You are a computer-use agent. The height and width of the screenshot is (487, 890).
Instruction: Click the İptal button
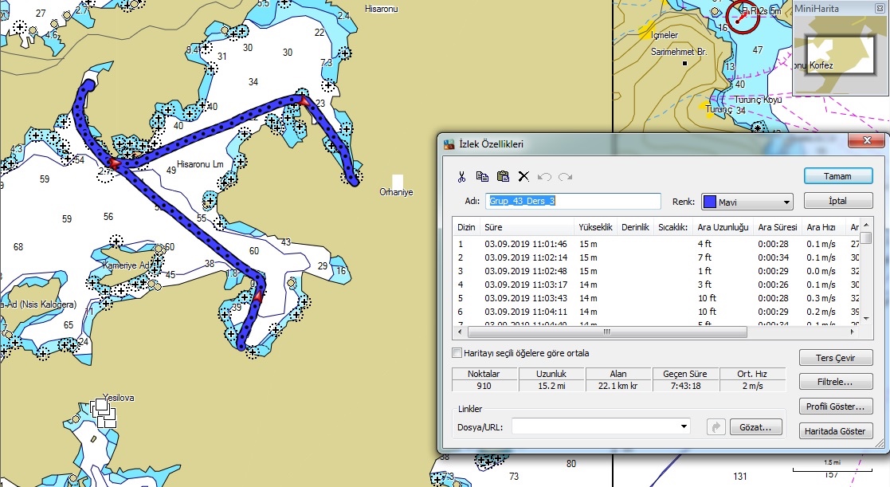(838, 201)
